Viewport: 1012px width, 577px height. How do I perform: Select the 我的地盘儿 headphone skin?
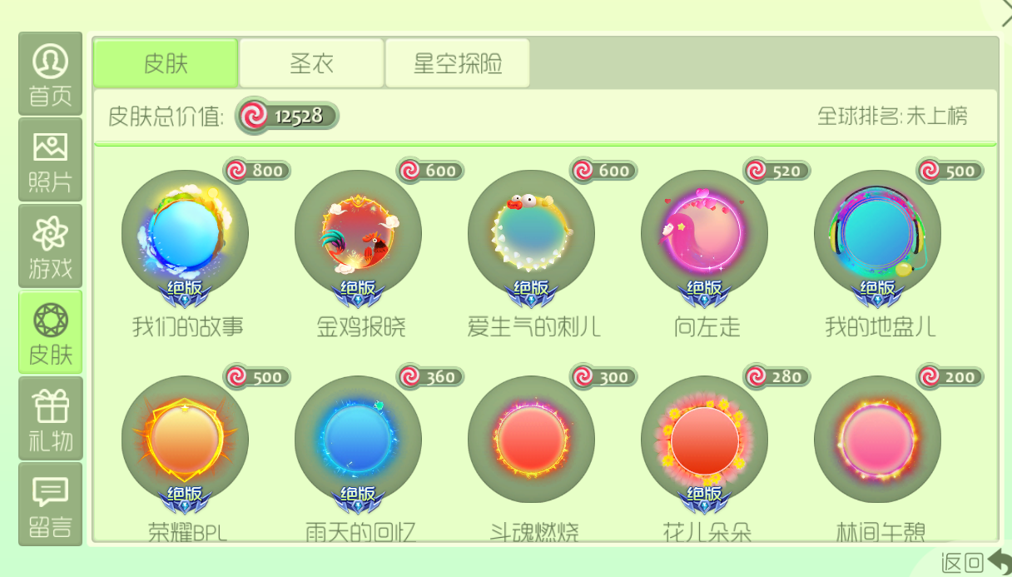tap(877, 233)
